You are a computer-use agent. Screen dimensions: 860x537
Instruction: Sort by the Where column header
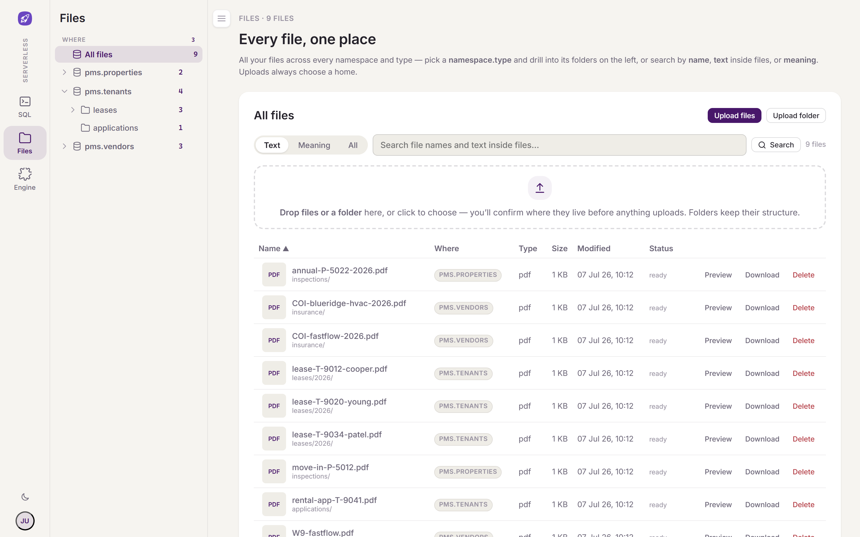point(446,249)
